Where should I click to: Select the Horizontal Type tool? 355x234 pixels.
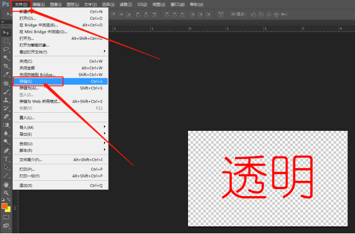click(x=6, y=159)
